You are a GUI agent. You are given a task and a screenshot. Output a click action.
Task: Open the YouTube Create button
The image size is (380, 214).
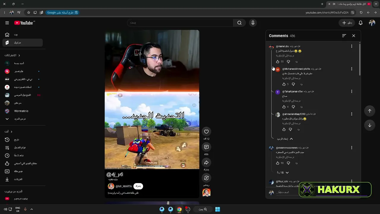pyautogui.click(x=347, y=23)
